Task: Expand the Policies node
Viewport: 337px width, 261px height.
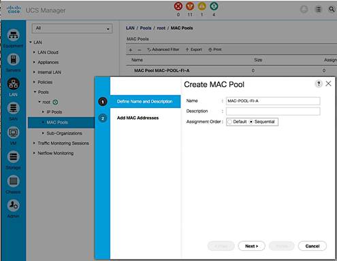Action: (34, 82)
